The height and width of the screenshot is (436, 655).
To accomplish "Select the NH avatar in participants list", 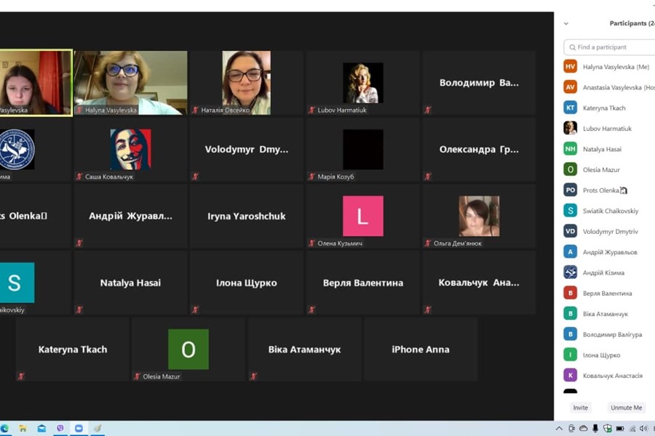I will tap(570, 148).
